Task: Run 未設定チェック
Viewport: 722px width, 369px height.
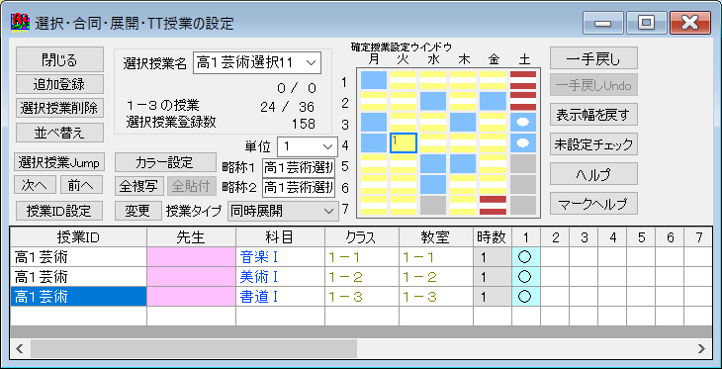Action: 593,144
